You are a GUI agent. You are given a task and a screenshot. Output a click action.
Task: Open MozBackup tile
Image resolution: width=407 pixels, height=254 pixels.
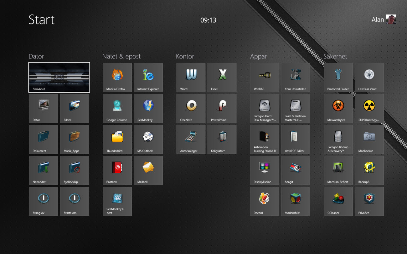tap(369, 139)
